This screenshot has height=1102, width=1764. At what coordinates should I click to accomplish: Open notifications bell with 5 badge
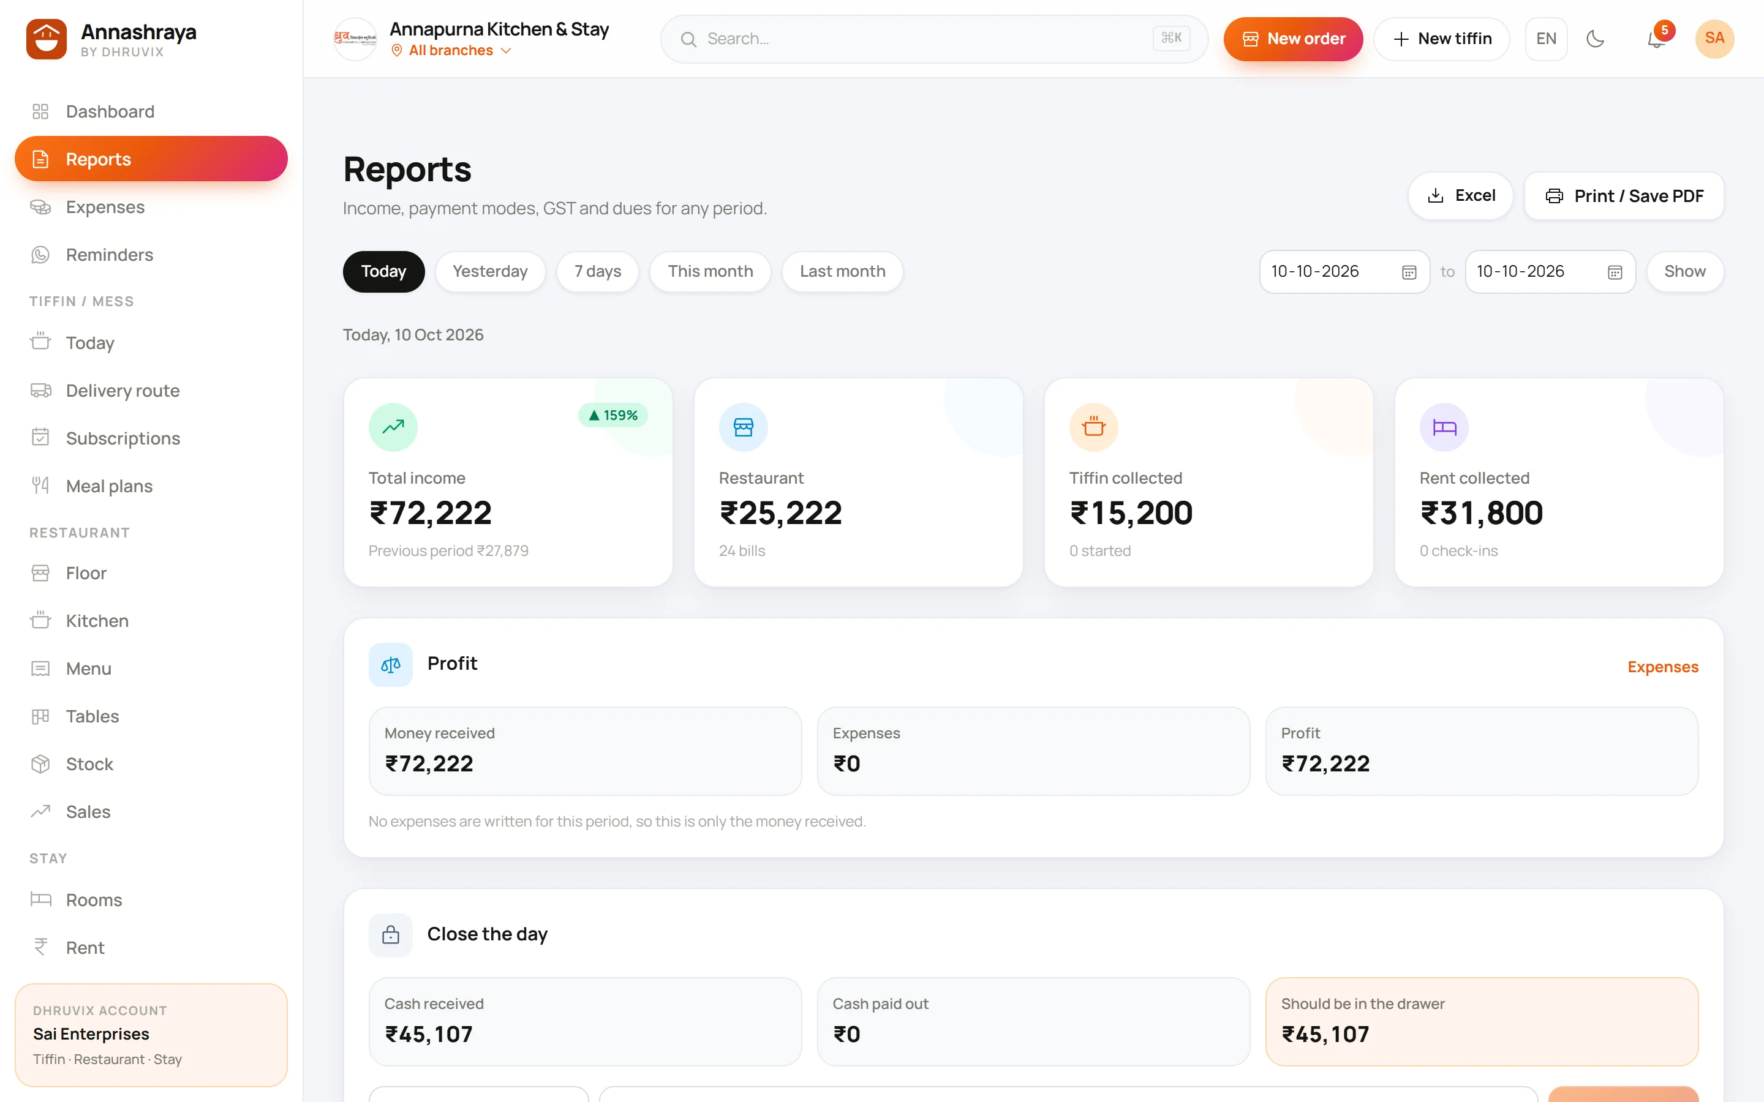coord(1656,39)
